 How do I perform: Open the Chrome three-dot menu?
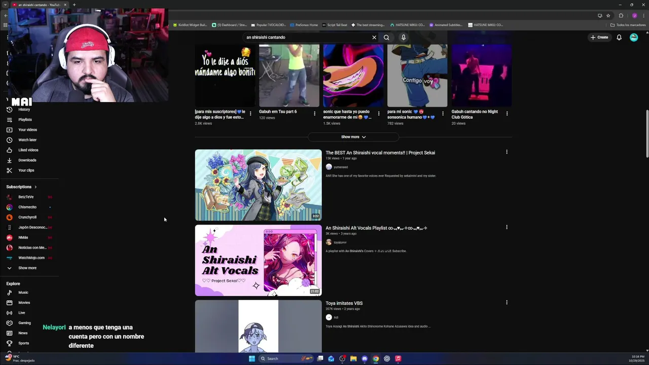click(x=643, y=16)
